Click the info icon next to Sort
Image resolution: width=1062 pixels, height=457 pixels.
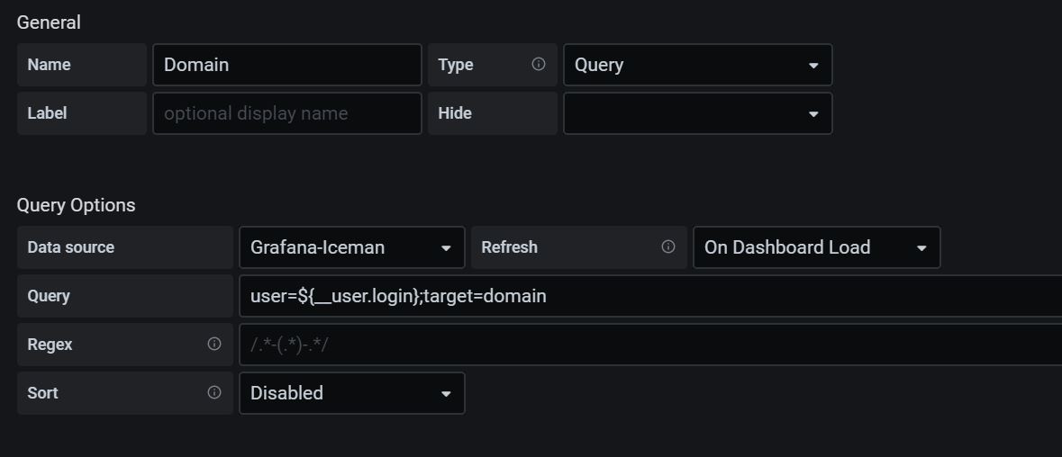click(214, 393)
